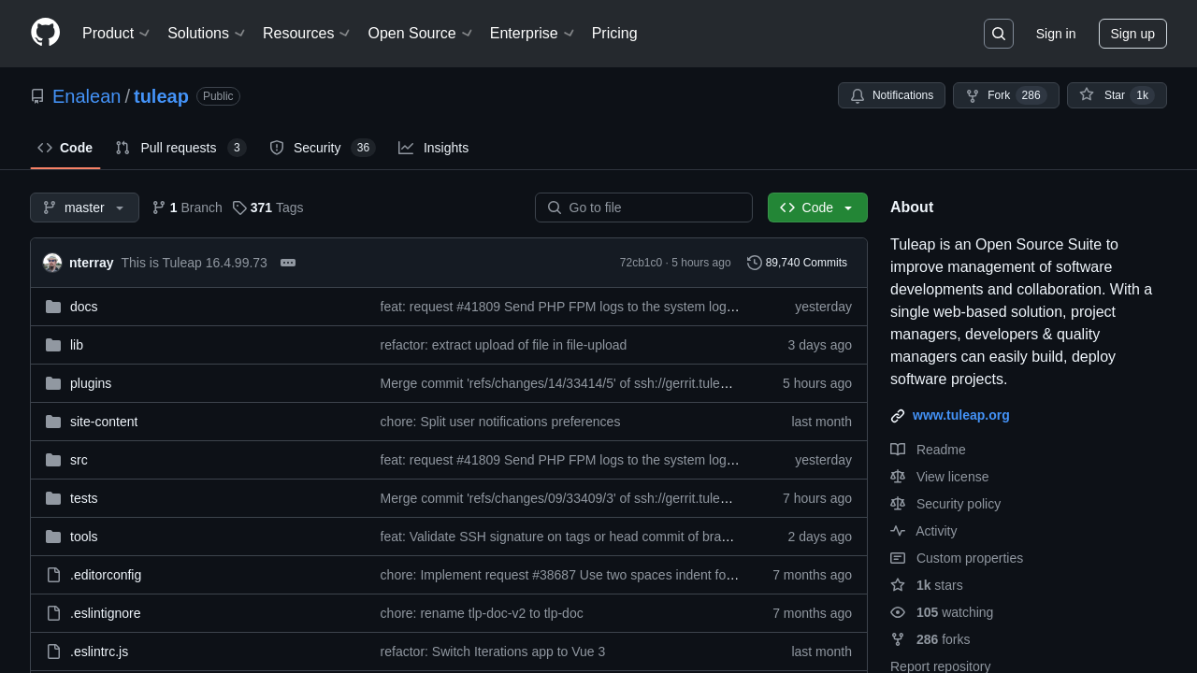
Task: Fork the tuleap repository
Action: 1005,95
